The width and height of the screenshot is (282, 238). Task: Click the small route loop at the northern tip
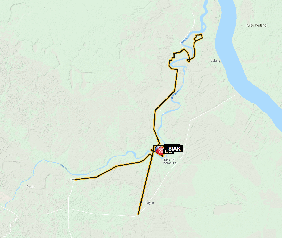(198, 37)
